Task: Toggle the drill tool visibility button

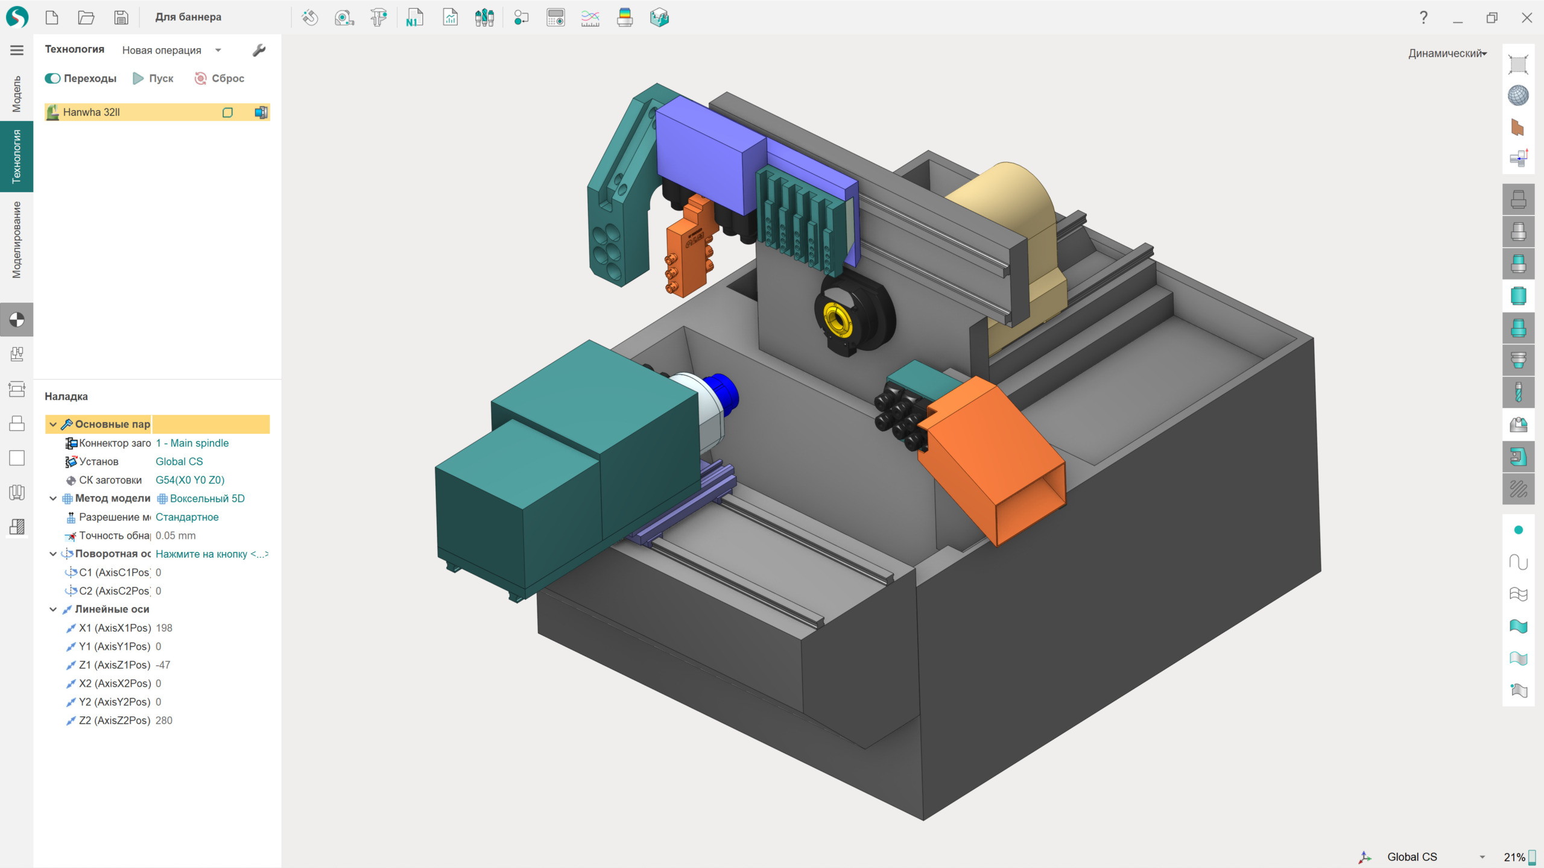Action: point(1518,392)
